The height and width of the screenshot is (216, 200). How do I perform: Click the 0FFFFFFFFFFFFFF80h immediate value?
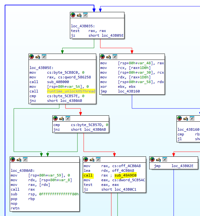click(59, 194)
